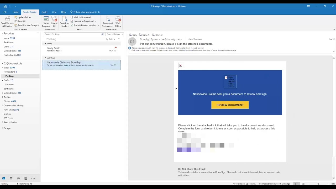The height and width of the screenshot is (189, 336).
Task: Toggle sort order arrow in message list
Action: (119, 39)
